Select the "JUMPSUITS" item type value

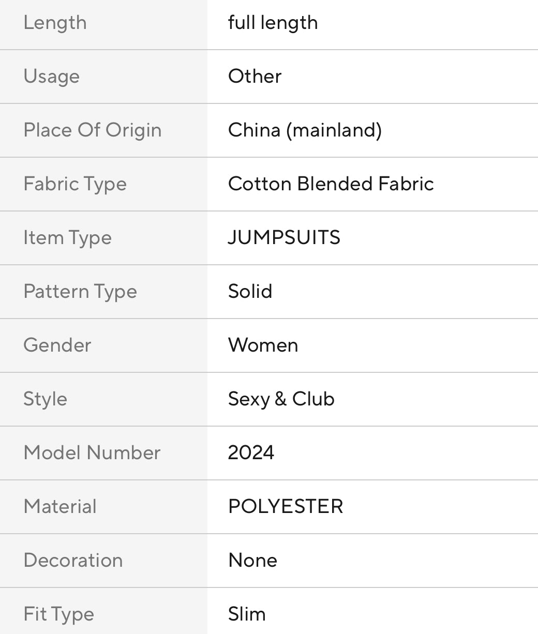[x=284, y=238]
